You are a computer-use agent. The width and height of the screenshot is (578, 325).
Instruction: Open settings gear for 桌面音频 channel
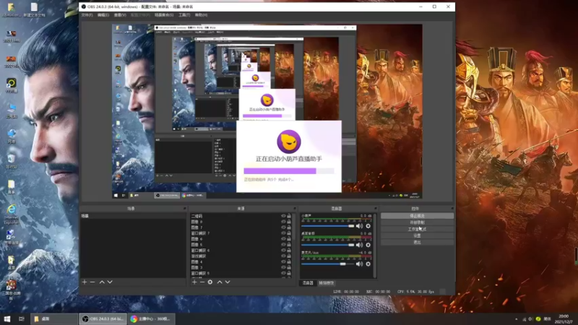[x=368, y=245]
